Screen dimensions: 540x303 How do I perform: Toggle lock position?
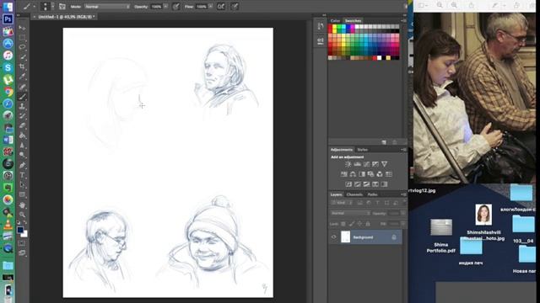click(x=360, y=224)
